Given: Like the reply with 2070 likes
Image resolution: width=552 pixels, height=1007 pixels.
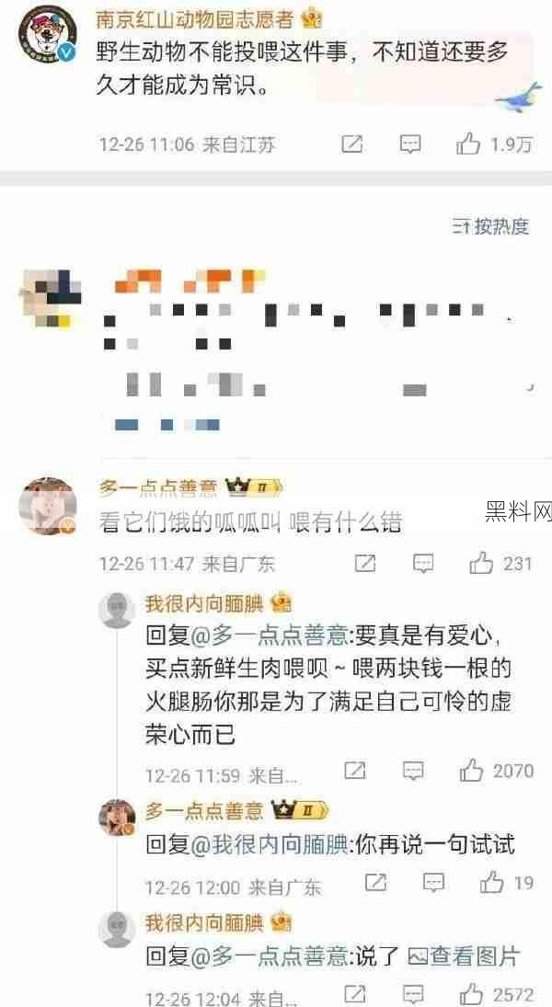Looking at the screenshot, I should click(x=497, y=770).
